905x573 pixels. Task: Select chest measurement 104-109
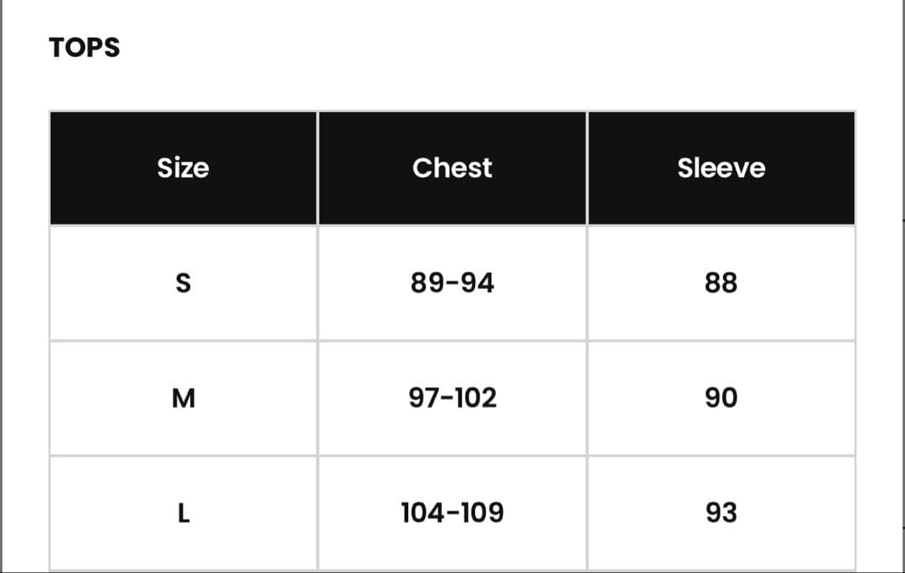[452, 513]
